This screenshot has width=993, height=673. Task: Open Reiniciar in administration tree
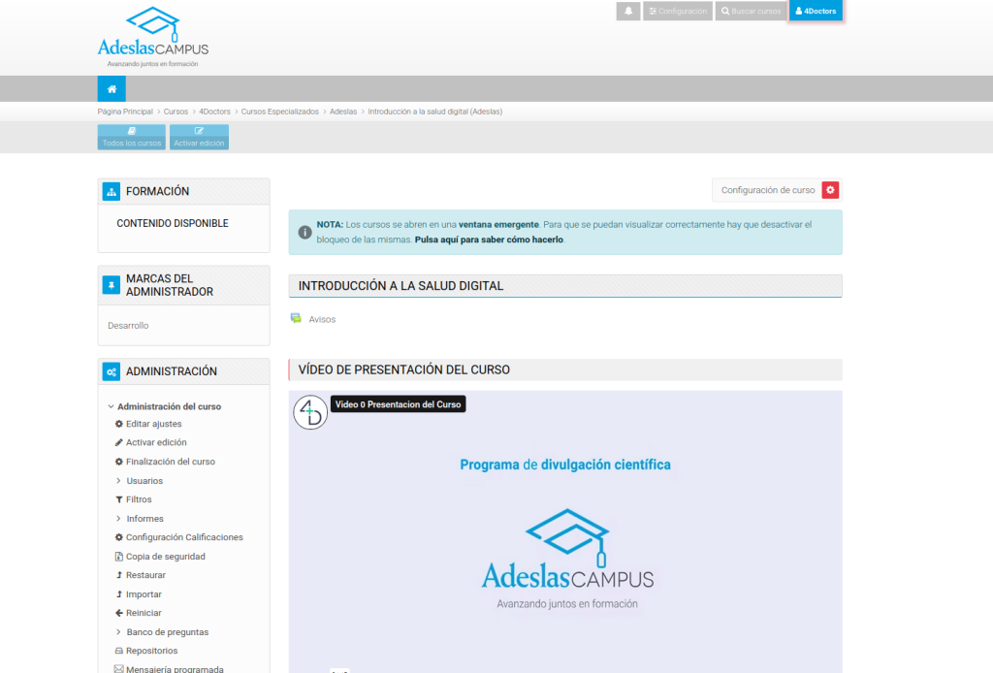coord(144,613)
